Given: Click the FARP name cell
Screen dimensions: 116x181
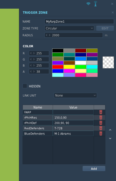Looking at the screenshot, I should (38, 112).
